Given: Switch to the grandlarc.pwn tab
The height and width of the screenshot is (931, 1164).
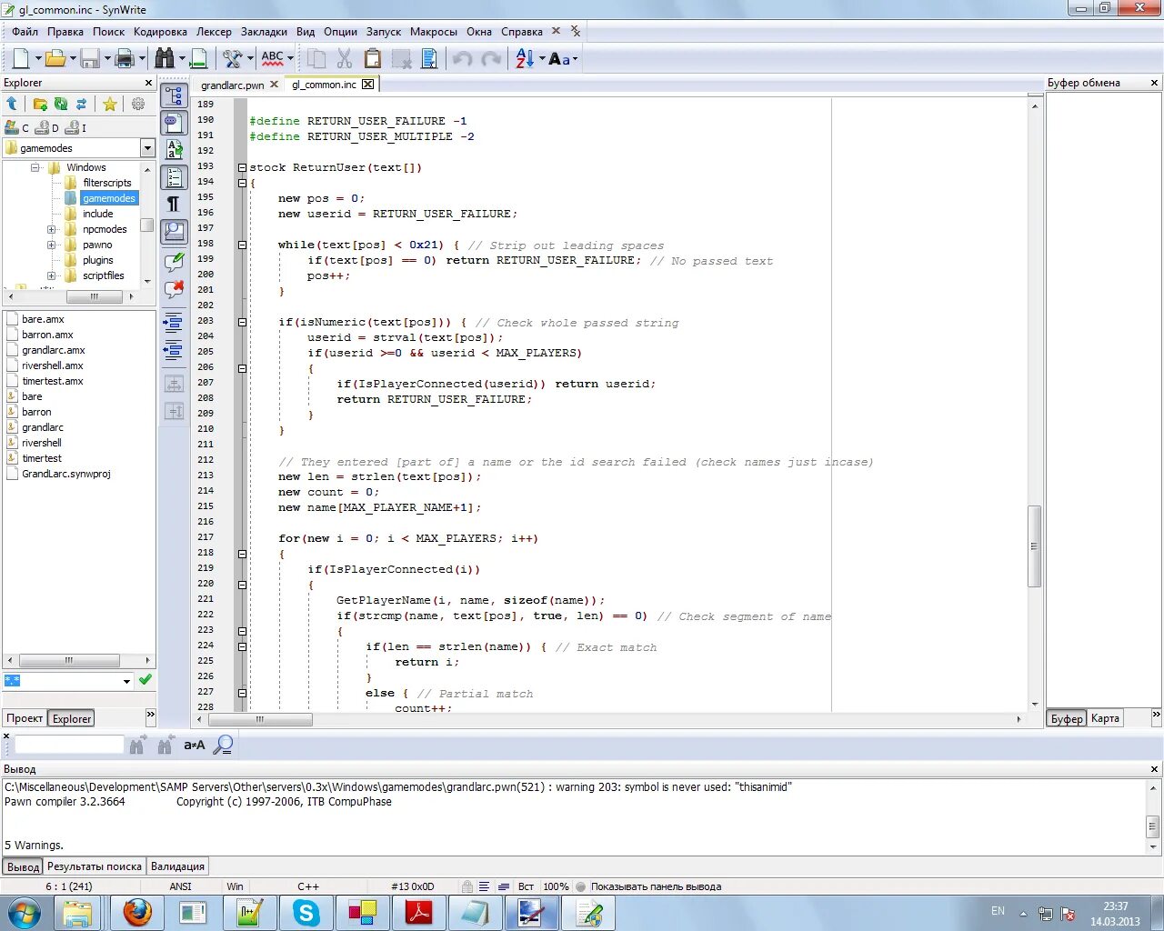Looking at the screenshot, I should [234, 85].
